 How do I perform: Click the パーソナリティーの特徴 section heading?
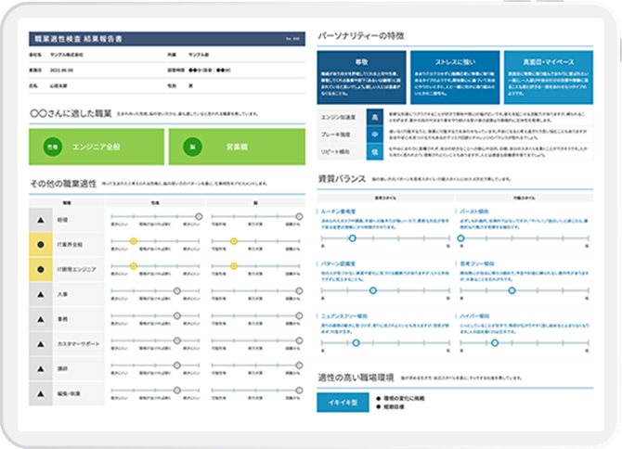pos(361,36)
